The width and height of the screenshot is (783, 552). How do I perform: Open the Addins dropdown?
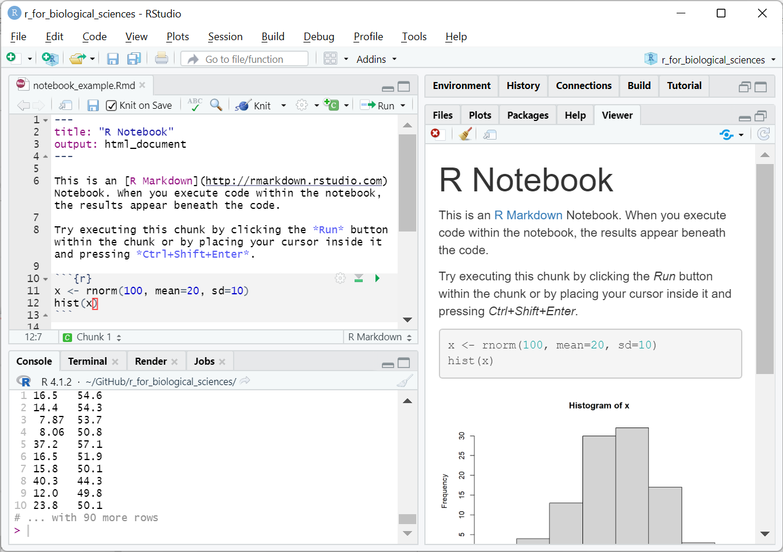(x=376, y=59)
